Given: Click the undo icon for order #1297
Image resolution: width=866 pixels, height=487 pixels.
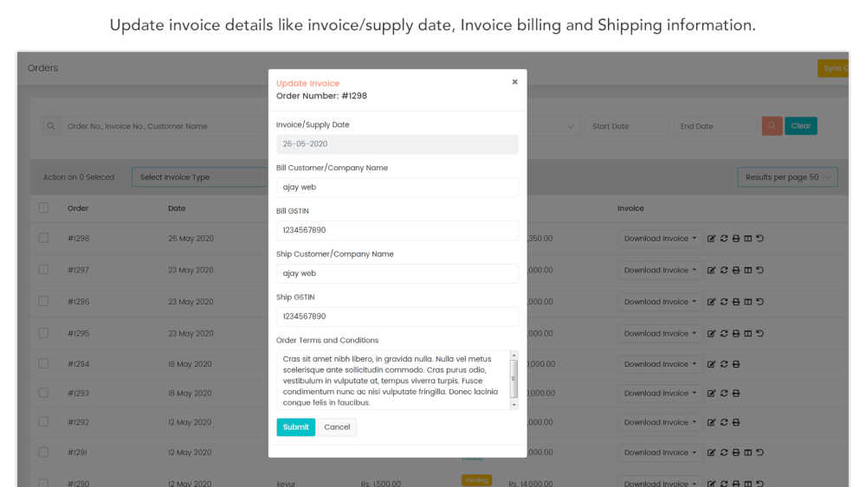Looking at the screenshot, I should point(760,270).
